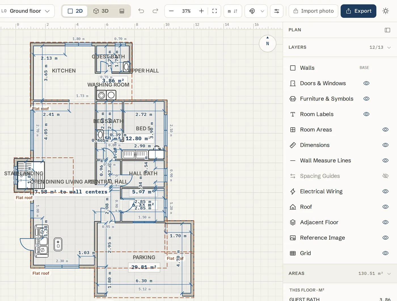Open the calculator view tab
Image resolution: width=397 pixels, height=301 pixels.
pos(122,11)
